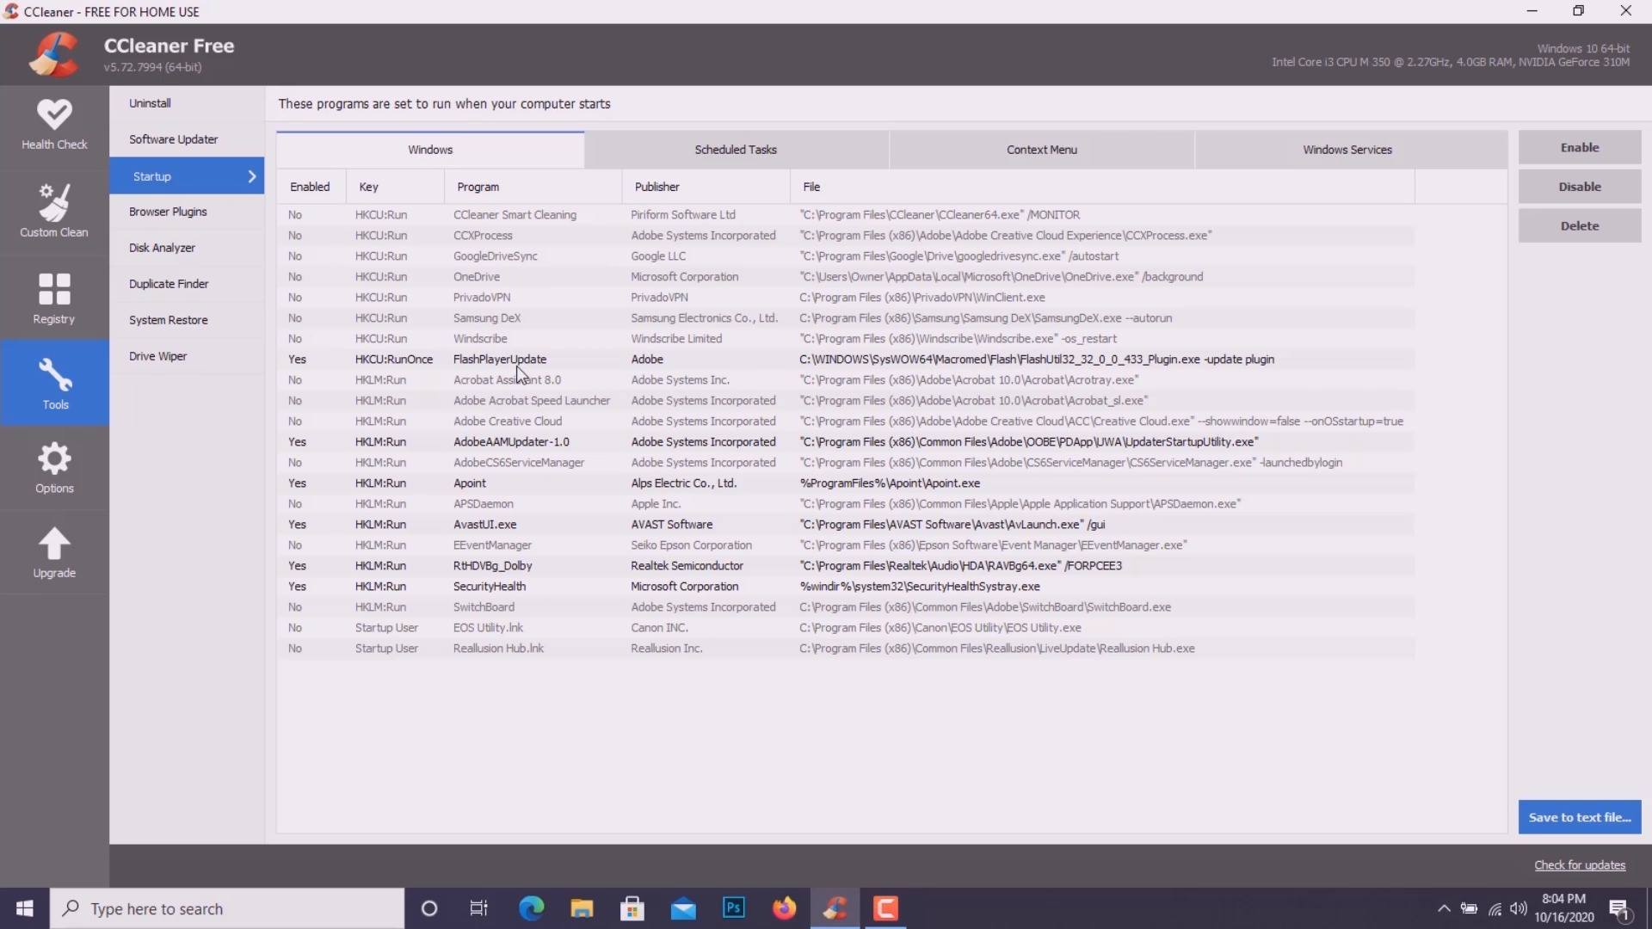Select the PrivadoVPN program entry
The height and width of the screenshot is (929, 1652).
pos(846,298)
